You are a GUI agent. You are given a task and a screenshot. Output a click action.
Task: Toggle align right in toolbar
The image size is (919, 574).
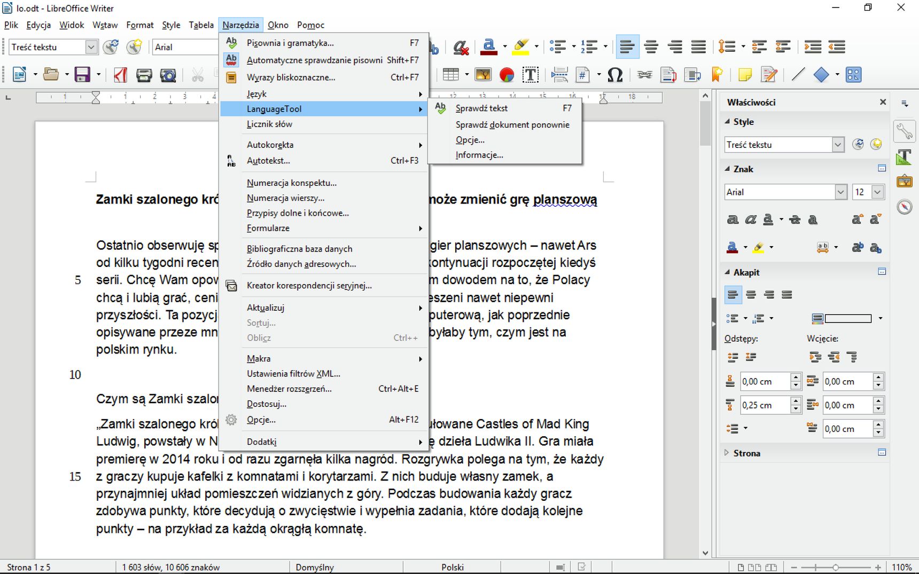coord(675,47)
